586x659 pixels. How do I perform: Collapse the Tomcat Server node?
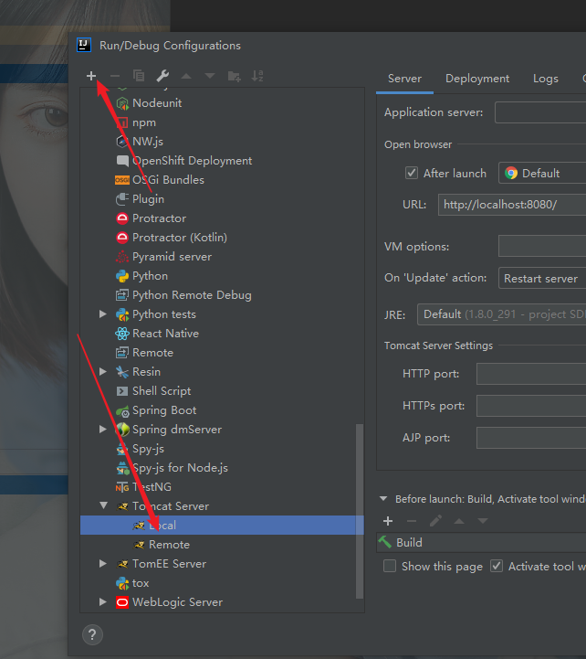(104, 505)
